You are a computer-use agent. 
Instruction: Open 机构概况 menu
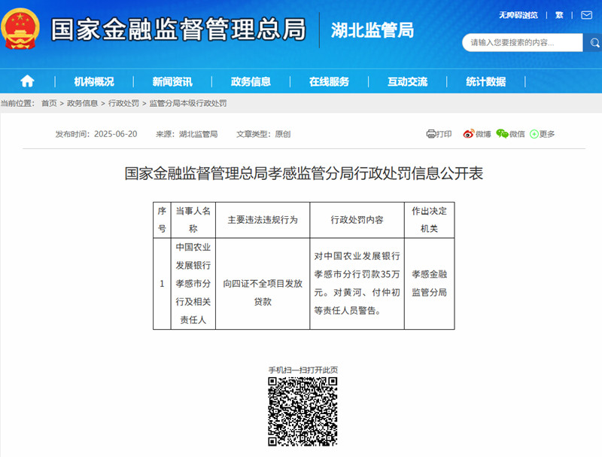pos(94,81)
